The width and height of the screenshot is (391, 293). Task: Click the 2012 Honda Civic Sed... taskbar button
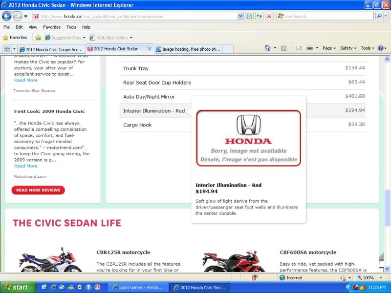point(200,288)
